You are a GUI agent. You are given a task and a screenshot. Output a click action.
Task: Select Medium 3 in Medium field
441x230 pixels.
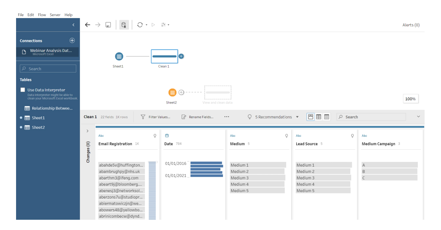point(257,178)
